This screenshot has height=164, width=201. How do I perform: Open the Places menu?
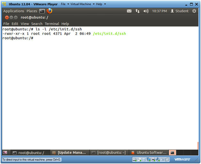tap(32, 11)
